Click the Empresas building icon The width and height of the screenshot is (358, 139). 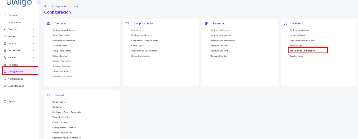pyautogui.click(x=5, y=15)
